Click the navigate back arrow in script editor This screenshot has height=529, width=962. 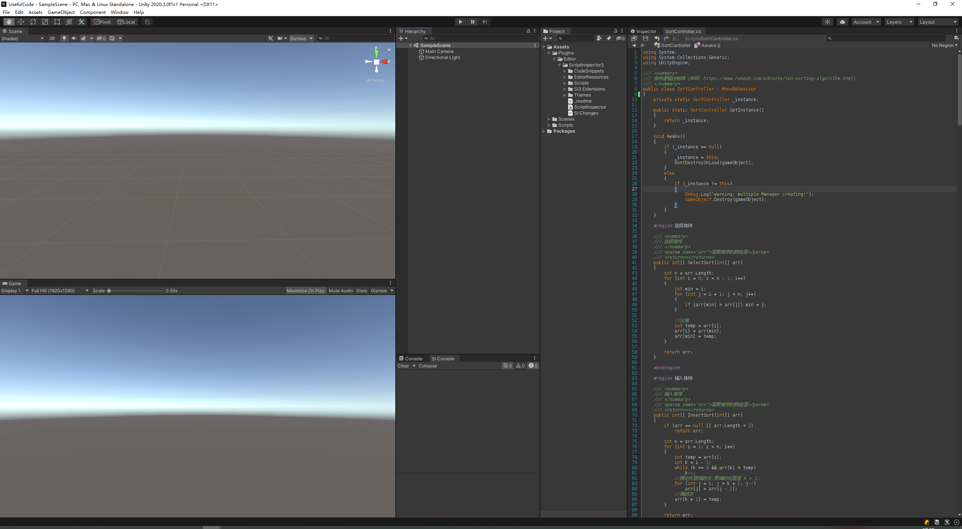tap(634, 45)
